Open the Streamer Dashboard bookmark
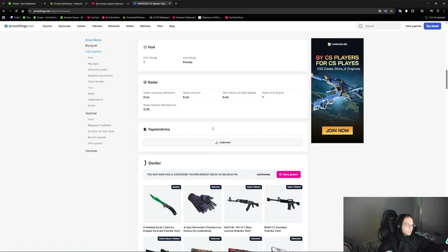Viewport: 448px width, 252px height. coord(184,17)
